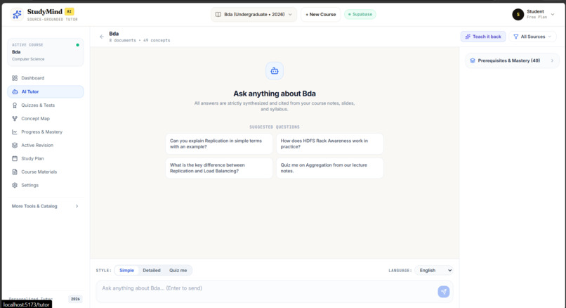566x308 pixels.
Task: Choose Quiz me on Aggregation suggestion
Action: (330, 168)
